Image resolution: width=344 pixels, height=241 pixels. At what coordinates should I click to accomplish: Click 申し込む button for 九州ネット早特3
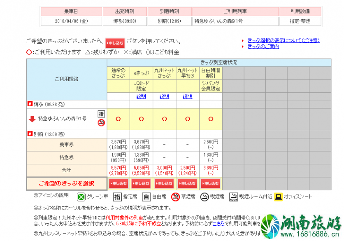188,183
